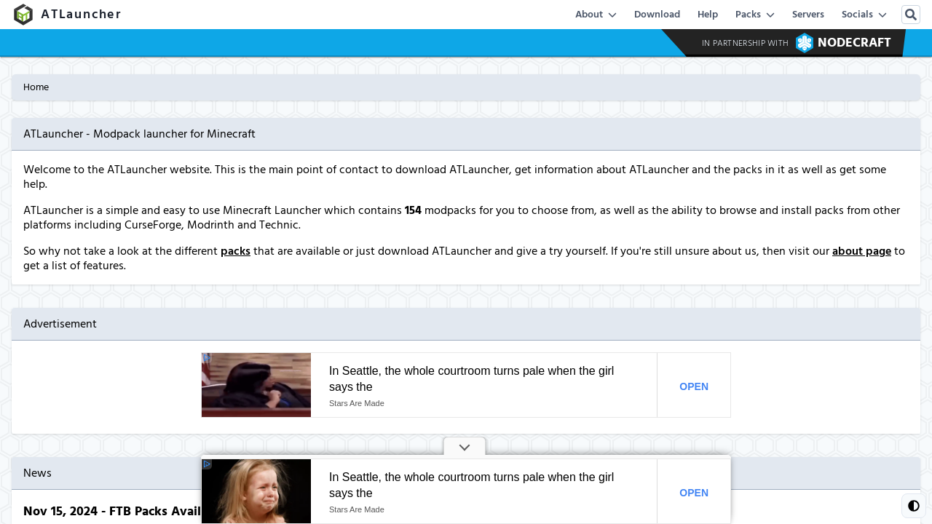Collapse the bottom anchored ad chevron
The height and width of the screenshot is (524, 932).
(465, 447)
